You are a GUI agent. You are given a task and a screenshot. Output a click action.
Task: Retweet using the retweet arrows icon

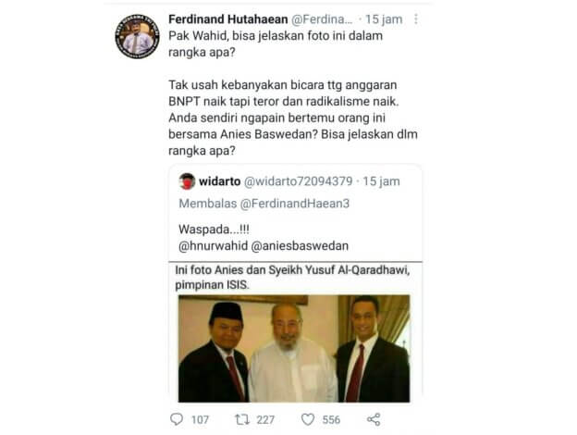pos(242,419)
